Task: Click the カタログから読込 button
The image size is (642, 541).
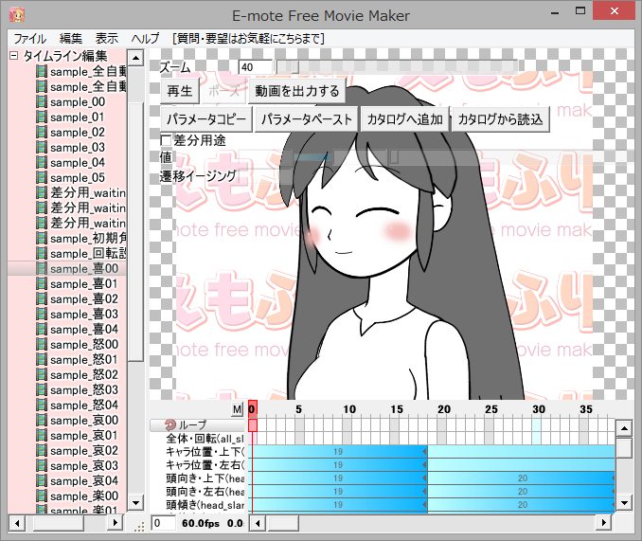Action: tap(500, 119)
